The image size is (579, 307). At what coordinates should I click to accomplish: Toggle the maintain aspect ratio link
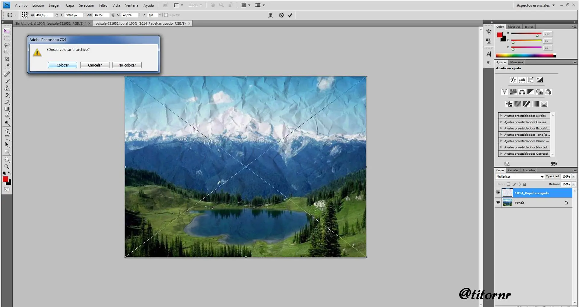click(x=113, y=15)
